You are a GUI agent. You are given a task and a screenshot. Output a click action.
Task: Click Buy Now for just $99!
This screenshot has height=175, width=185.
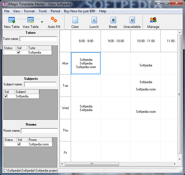(x=80, y=11)
